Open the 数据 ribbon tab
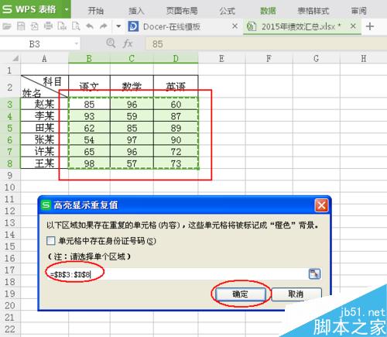The image size is (387, 337). (x=268, y=11)
